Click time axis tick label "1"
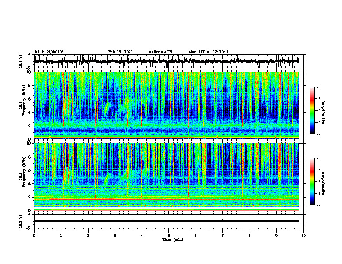 click(x=61, y=236)
